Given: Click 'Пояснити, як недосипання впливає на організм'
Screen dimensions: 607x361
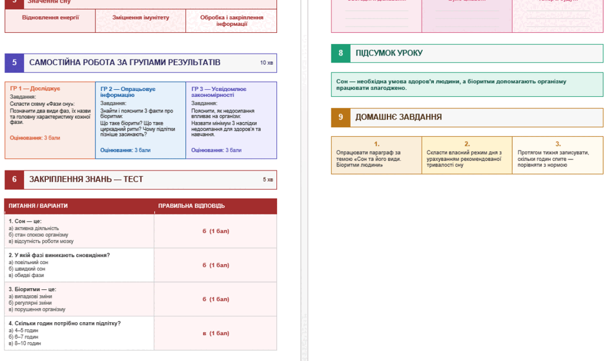Looking at the screenshot, I should coord(223,114).
